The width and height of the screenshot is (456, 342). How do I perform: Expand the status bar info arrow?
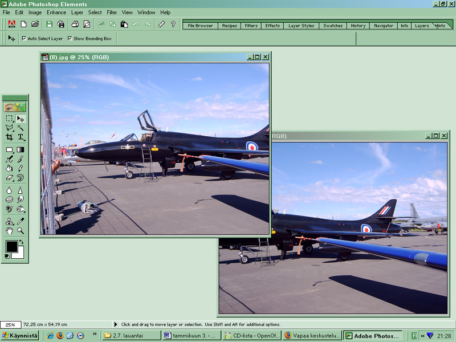pos(116,324)
